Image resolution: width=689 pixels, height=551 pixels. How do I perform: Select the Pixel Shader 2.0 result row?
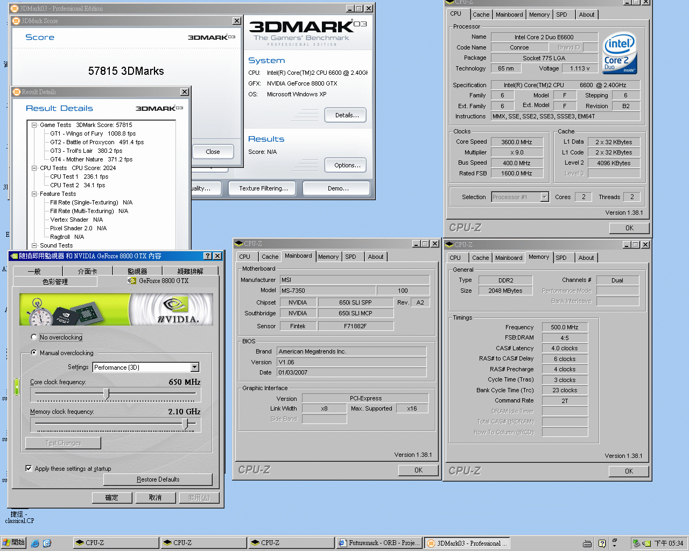(x=79, y=228)
